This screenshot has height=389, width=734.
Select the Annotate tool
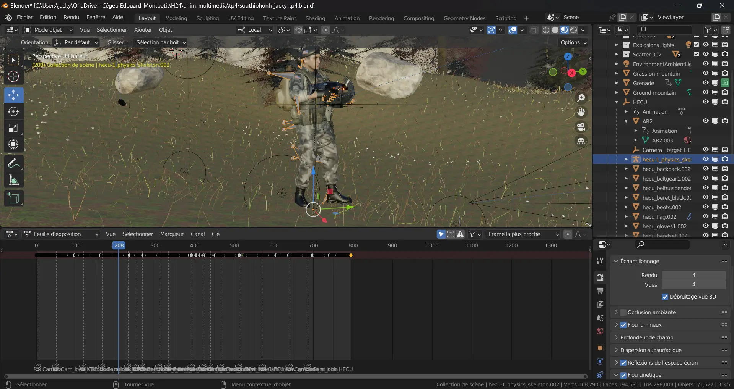point(13,163)
